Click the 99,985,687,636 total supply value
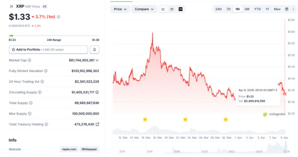Viewport: 298px width, 157px height. coord(86,103)
